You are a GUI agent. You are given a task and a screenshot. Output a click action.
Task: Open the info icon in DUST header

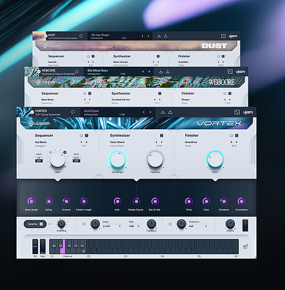[81, 36]
